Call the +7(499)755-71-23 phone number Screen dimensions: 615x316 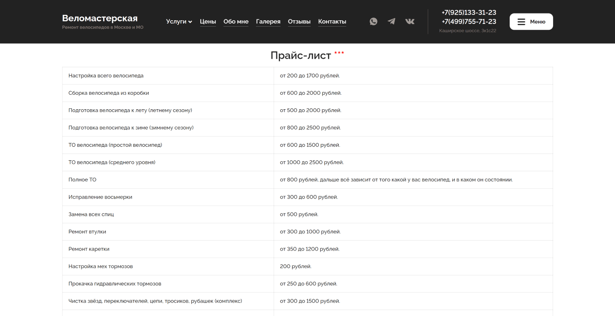(468, 22)
